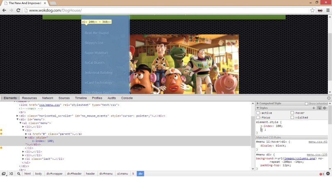Viewport: 332px width, 186px height.
Task: Expand the li class="last" node
Action: [x=23, y=159]
